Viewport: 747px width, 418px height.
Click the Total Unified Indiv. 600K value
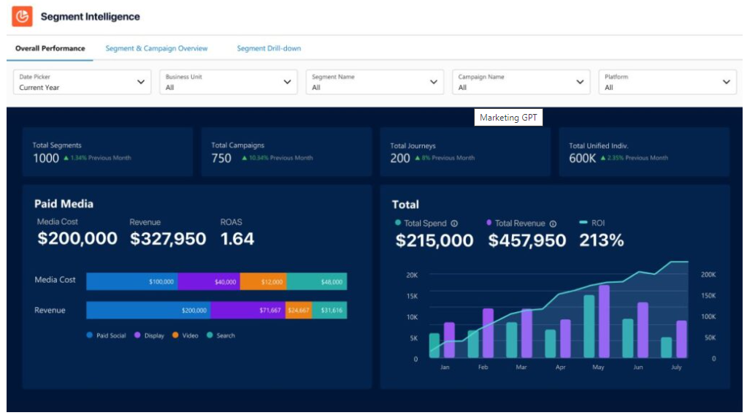pyautogui.click(x=582, y=159)
